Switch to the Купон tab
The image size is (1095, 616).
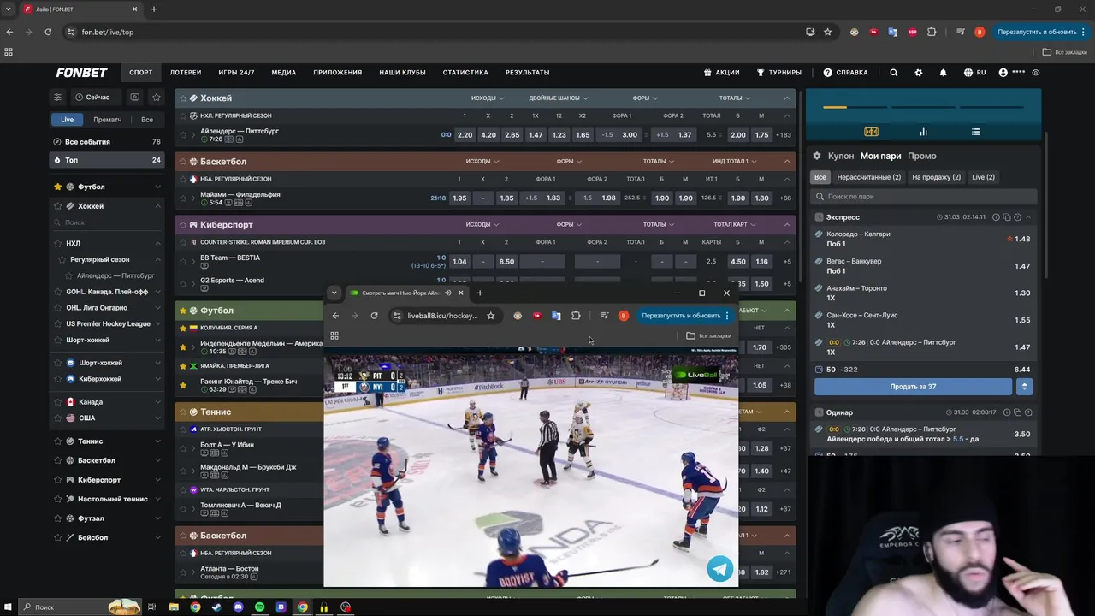(841, 156)
